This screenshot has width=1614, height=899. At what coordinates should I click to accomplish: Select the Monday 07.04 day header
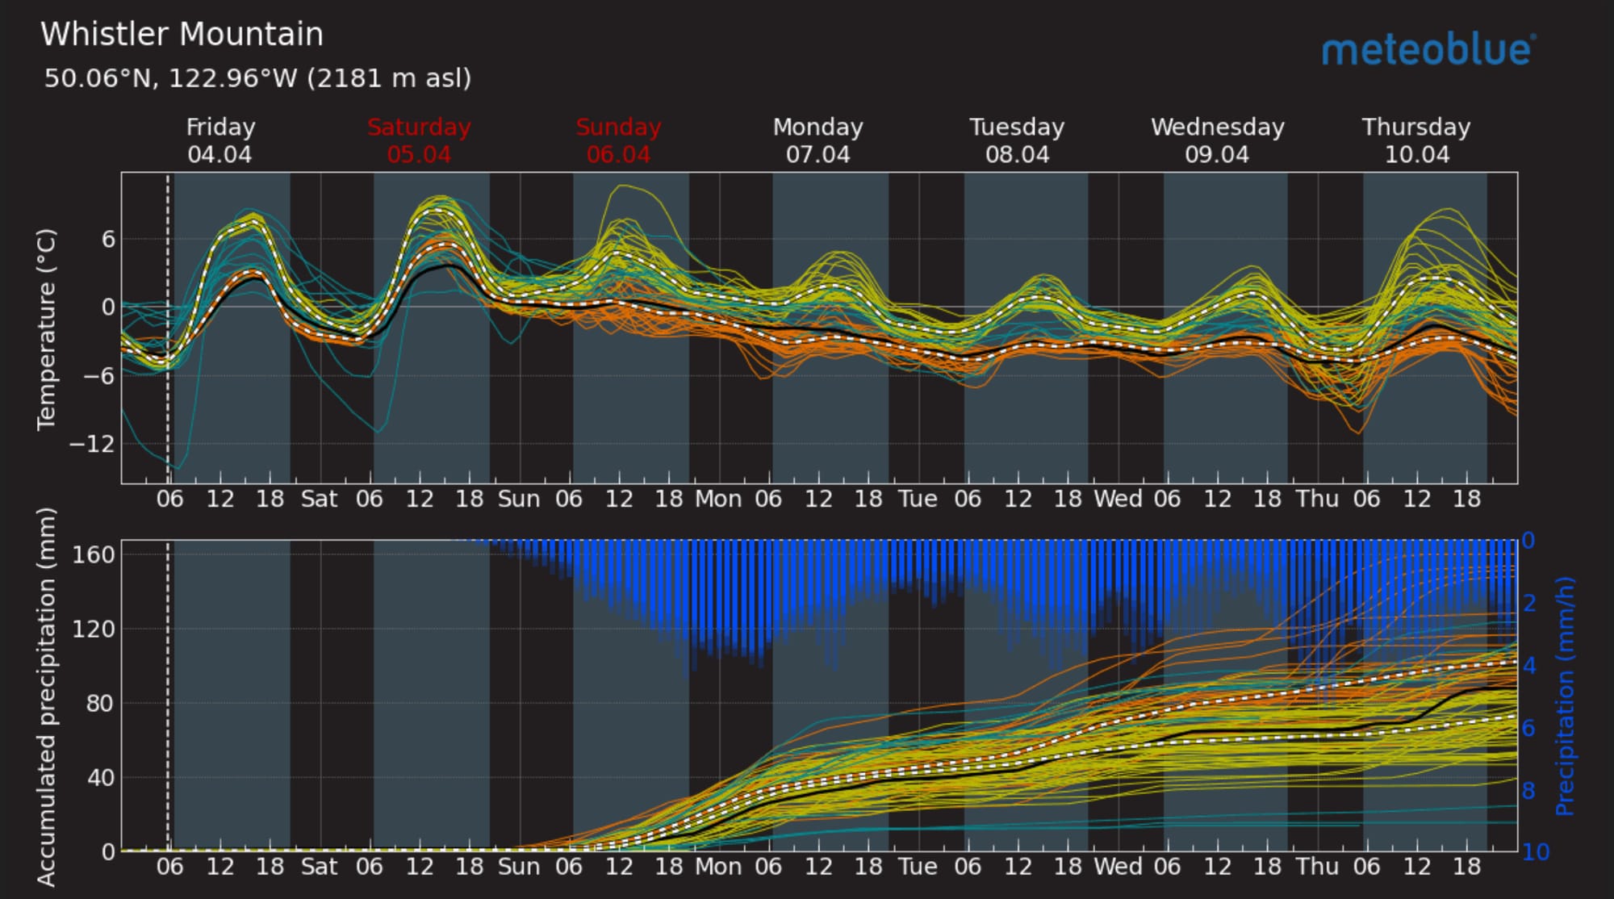[817, 140]
